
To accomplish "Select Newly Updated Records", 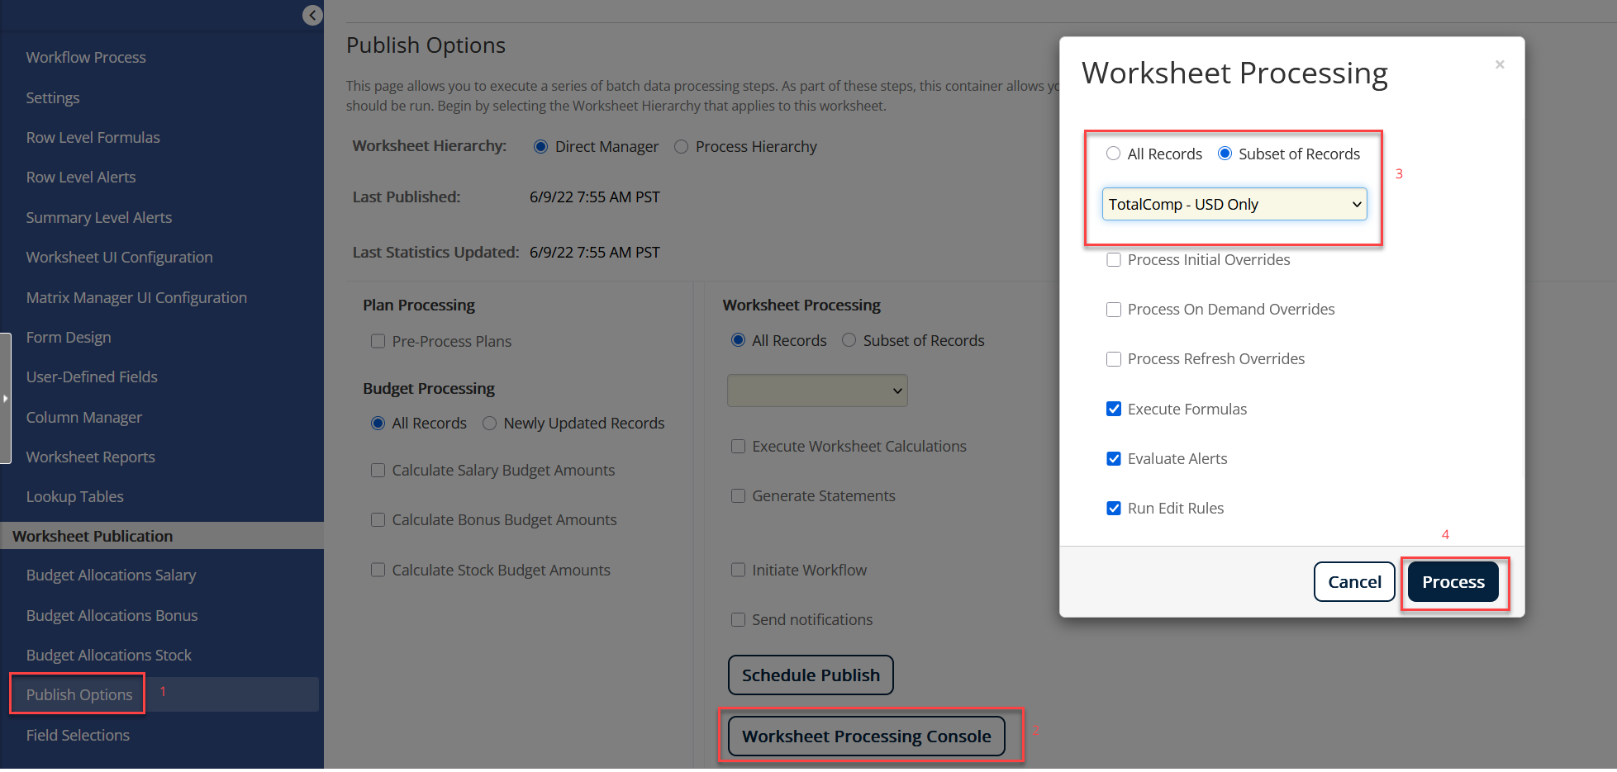I will click(x=489, y=424).
